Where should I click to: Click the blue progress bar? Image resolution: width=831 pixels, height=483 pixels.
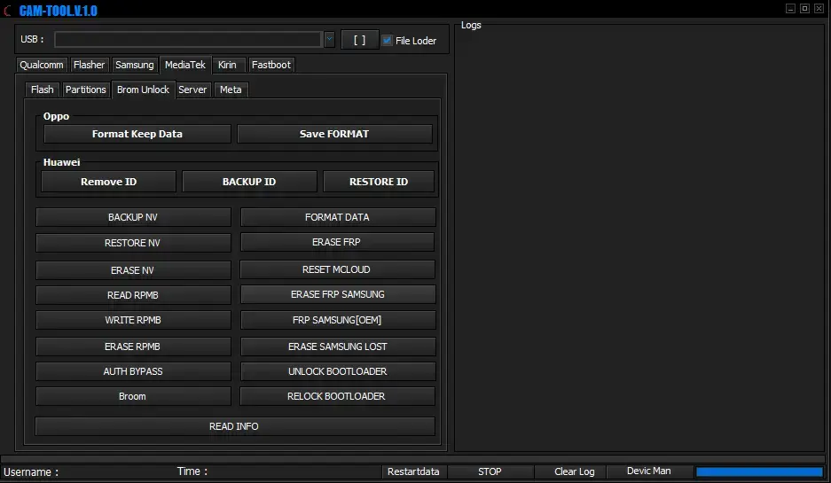tap(759, 471)
